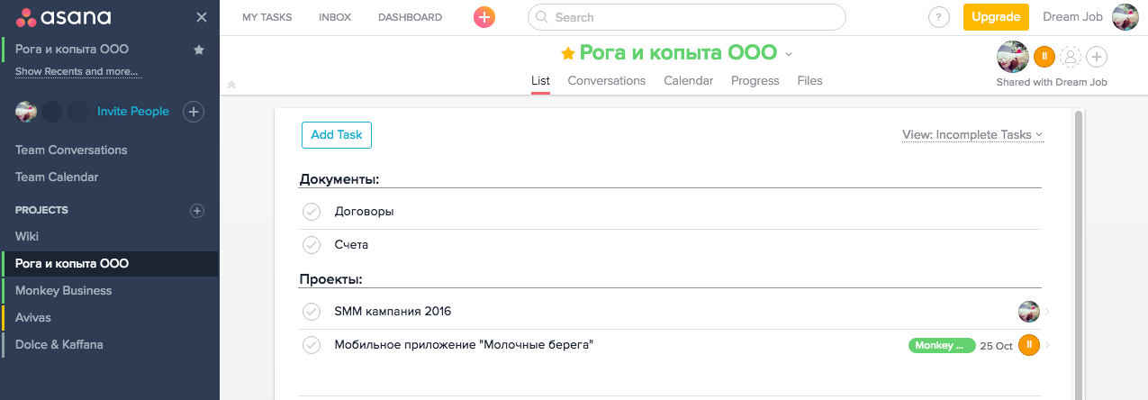Click the Asana logo

[64, 17]
